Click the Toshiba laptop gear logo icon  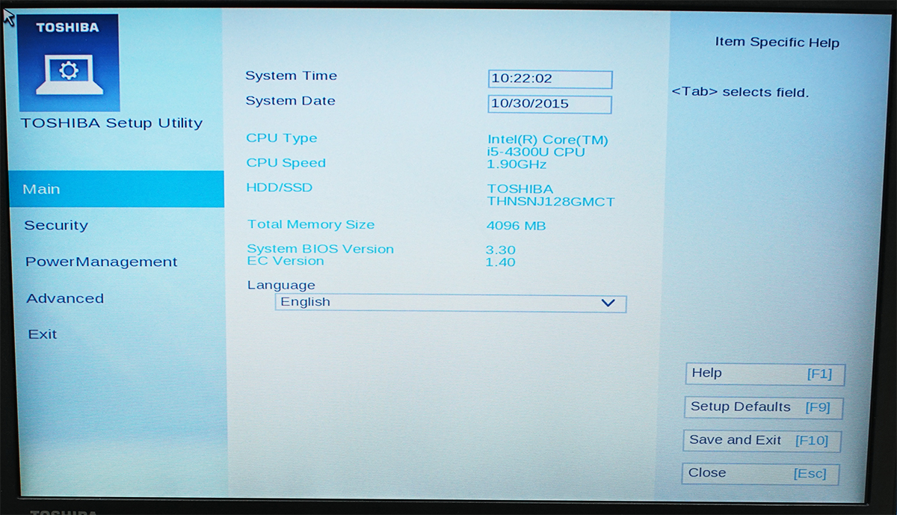coord(67,63)
